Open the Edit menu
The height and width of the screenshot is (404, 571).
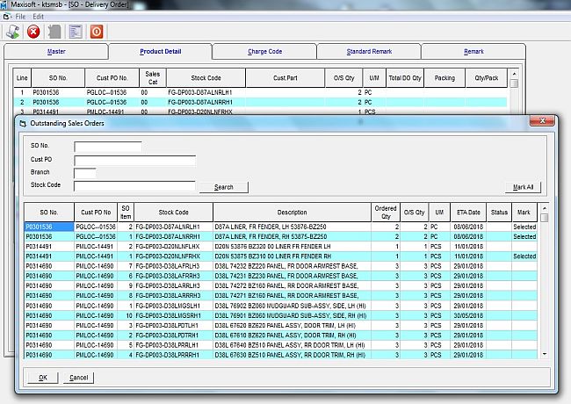[39, 17]
